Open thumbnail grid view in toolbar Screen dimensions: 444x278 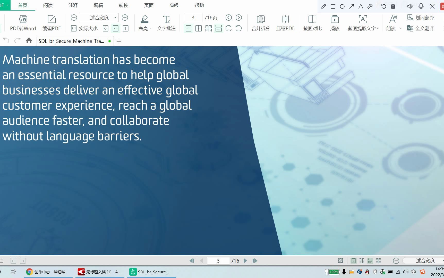(x=209, y=28)
